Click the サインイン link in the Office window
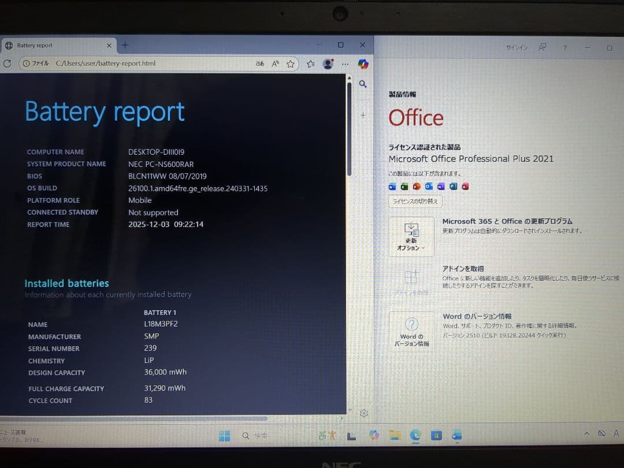The height and width of the screenshot is (468, 624). 516,48
